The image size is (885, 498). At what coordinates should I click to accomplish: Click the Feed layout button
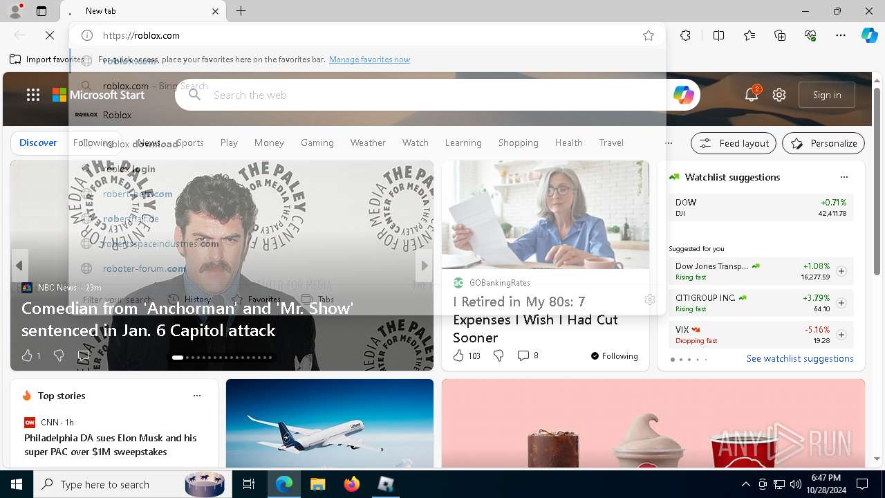tap(734, 143)
